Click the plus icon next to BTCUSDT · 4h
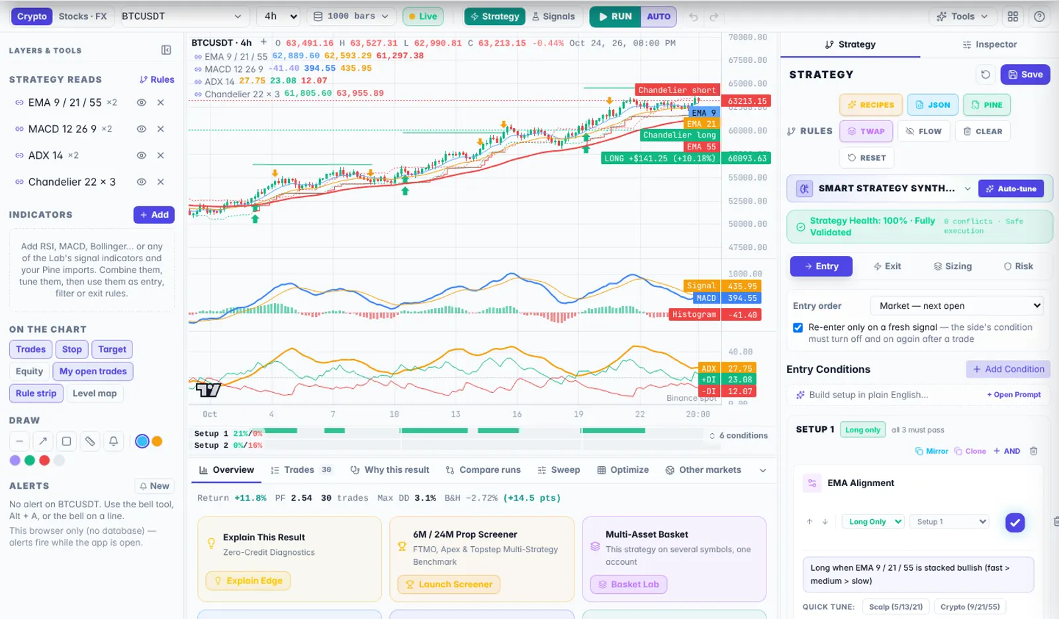 (263, 42)
